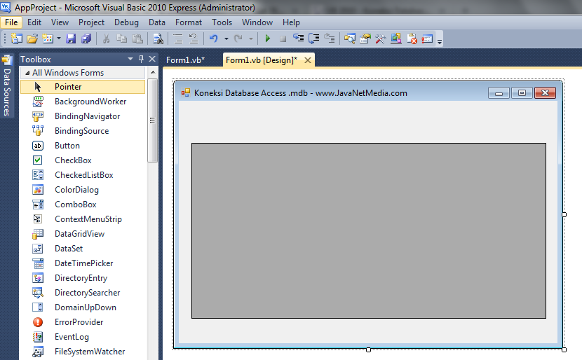Collapse the All Windows Forms group
The image size is (582, 360).
click(27, 73)
